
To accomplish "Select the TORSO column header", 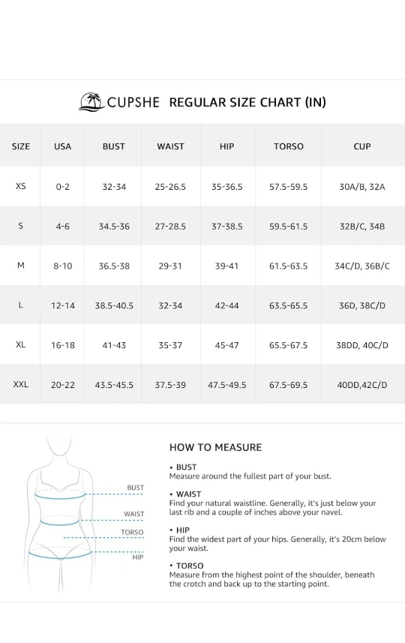I will (289, 146).
